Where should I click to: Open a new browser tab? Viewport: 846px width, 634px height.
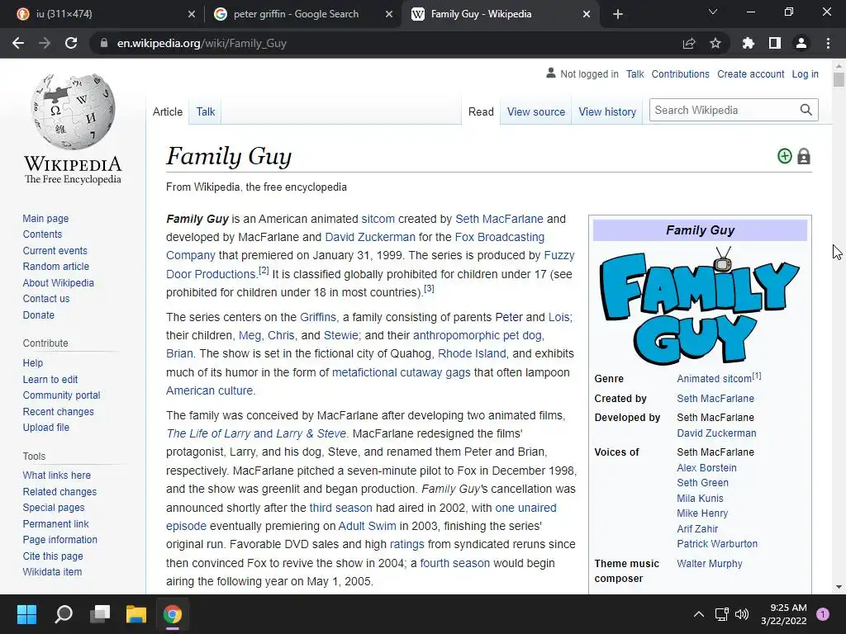pyautogui.click(x=618, y=14)
